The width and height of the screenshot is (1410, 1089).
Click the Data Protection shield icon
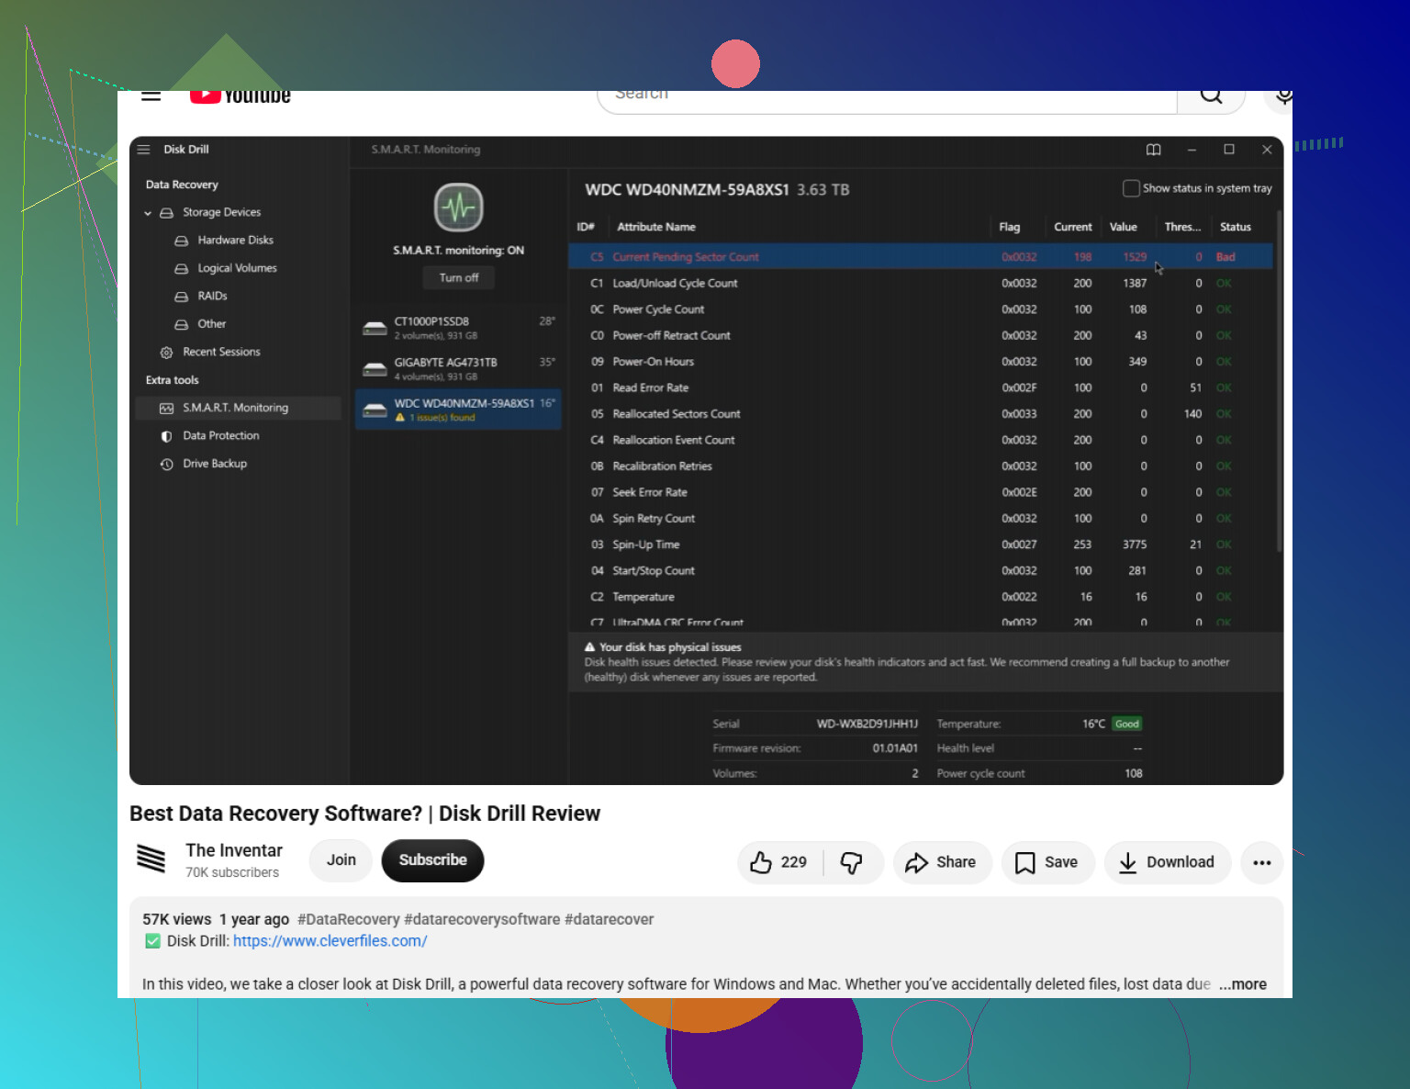166,436
